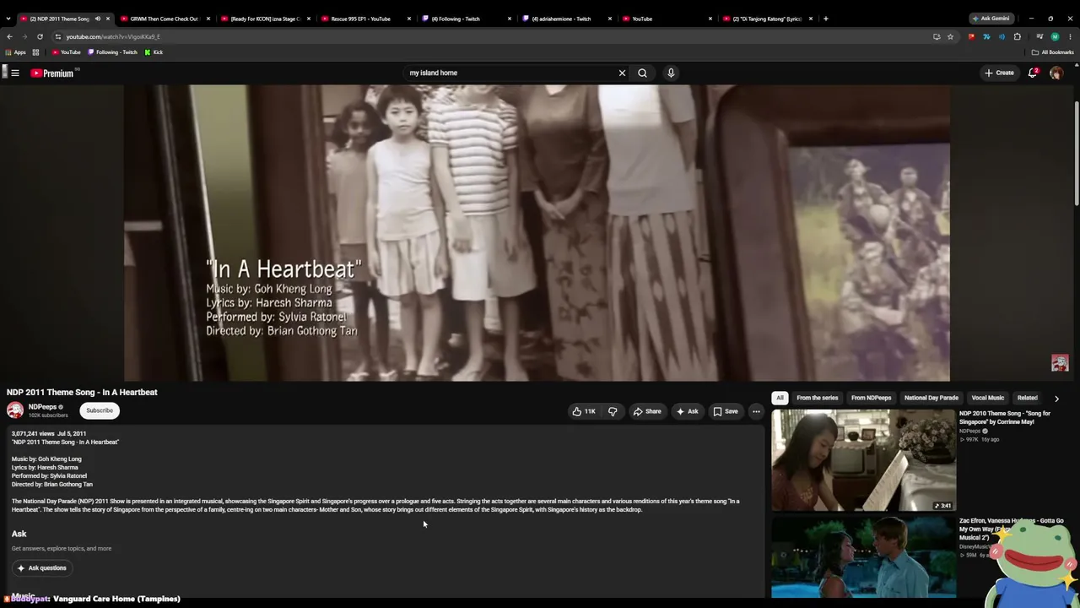
Task: Open the Apps shortcut in bookmarks bar
Action: tap(16, 52)
